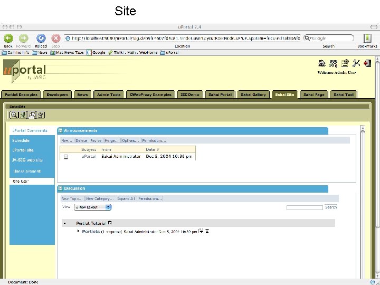Open the View layout dropdown
Image resolution: width=380 pixels, height=285 pixels.
[x=92, y=207]
